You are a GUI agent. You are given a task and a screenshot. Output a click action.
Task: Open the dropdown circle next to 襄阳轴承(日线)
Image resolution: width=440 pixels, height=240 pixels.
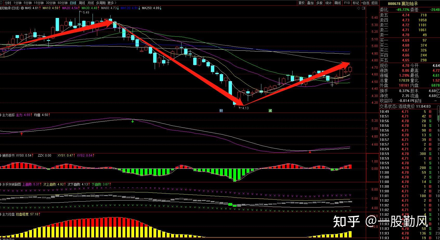point(22,8)
